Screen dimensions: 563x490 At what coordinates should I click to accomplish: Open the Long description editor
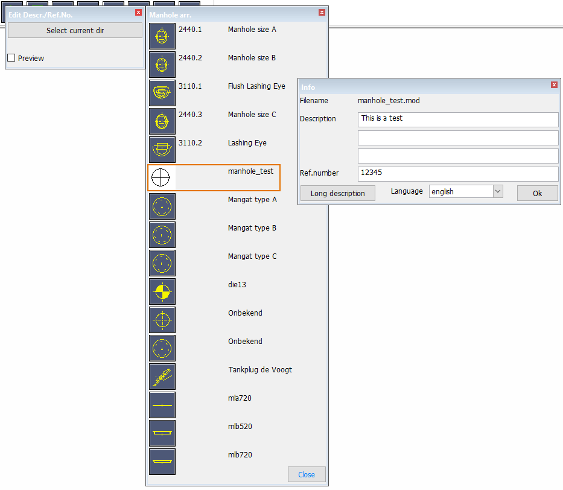(337, 194)
